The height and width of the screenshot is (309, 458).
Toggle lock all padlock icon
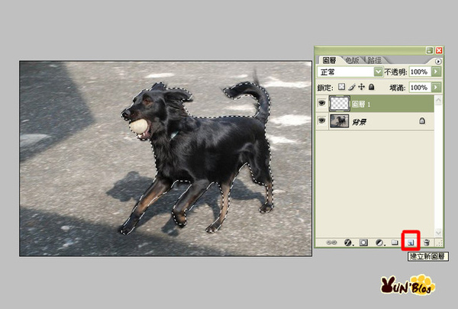pyautogui.click(x=371, y=87)
